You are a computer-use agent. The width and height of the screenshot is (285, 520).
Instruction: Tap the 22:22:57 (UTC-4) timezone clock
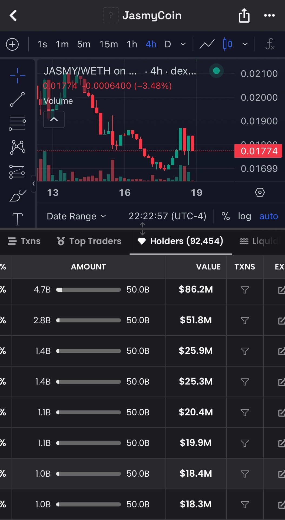coord(167,216)
